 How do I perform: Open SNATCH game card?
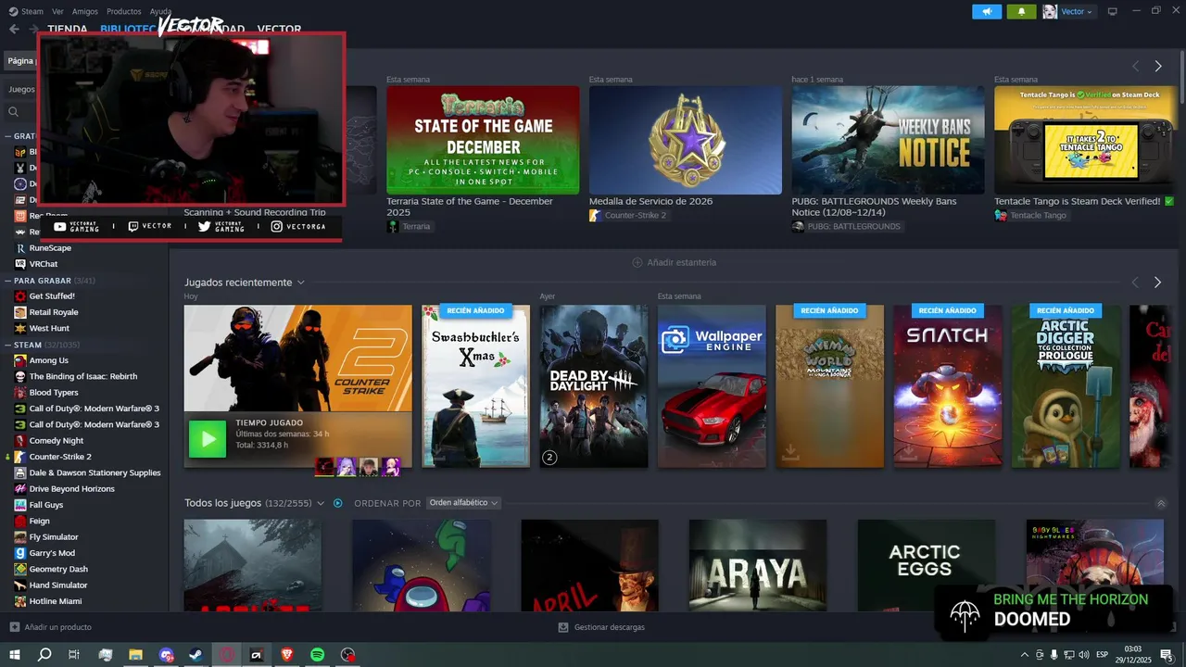point(948,386)
